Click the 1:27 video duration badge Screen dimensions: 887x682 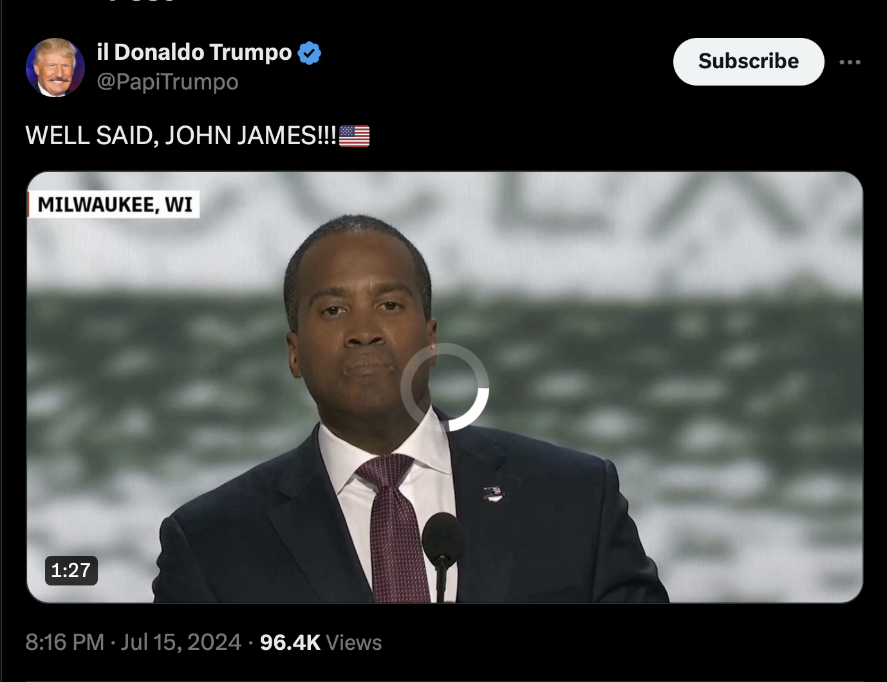pos(71,570)
